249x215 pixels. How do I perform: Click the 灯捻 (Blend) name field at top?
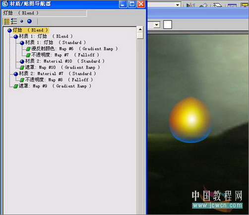45,13
